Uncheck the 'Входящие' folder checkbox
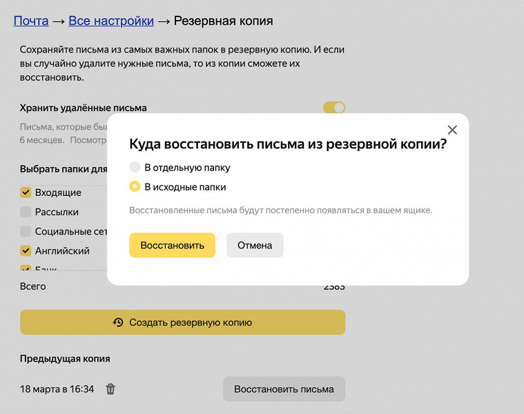Viewport: 524px width, 414px height. pos(26,193)
